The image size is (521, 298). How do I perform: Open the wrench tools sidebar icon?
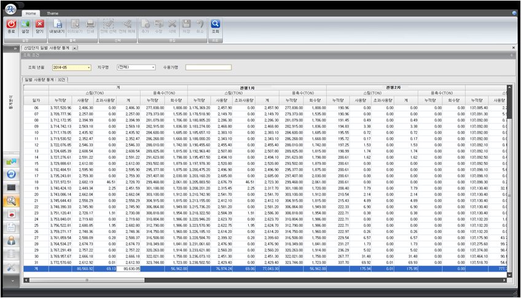pos(11,268)
